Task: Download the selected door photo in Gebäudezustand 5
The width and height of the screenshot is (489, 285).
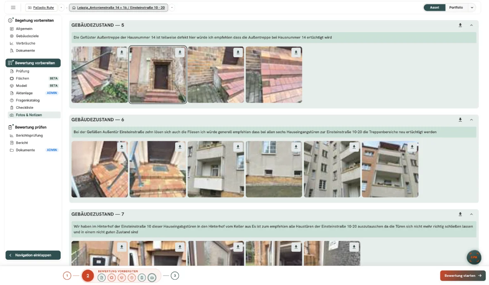Action: [x=180, y=53]
